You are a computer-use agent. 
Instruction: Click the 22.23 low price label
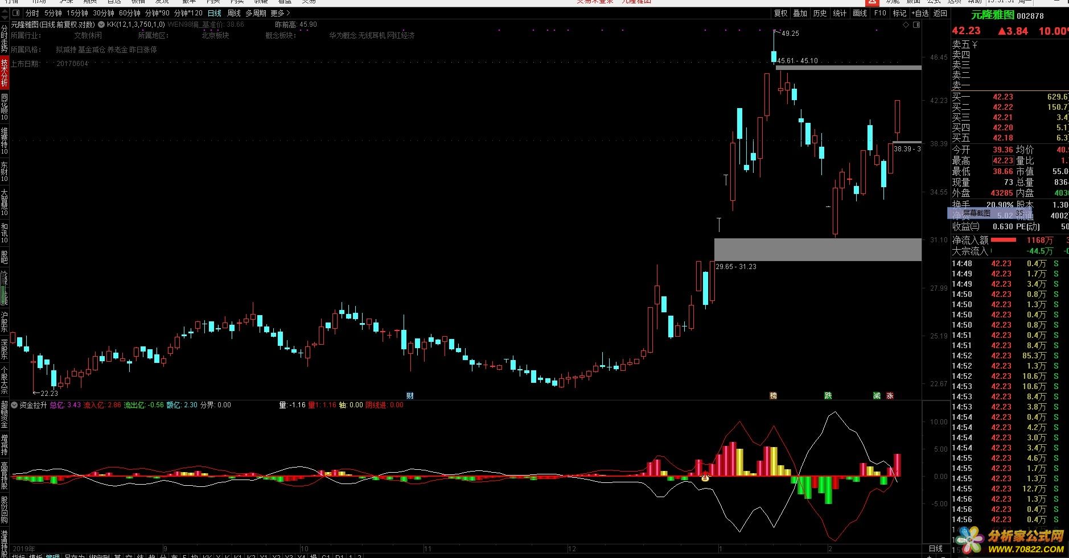coord(49,393)
